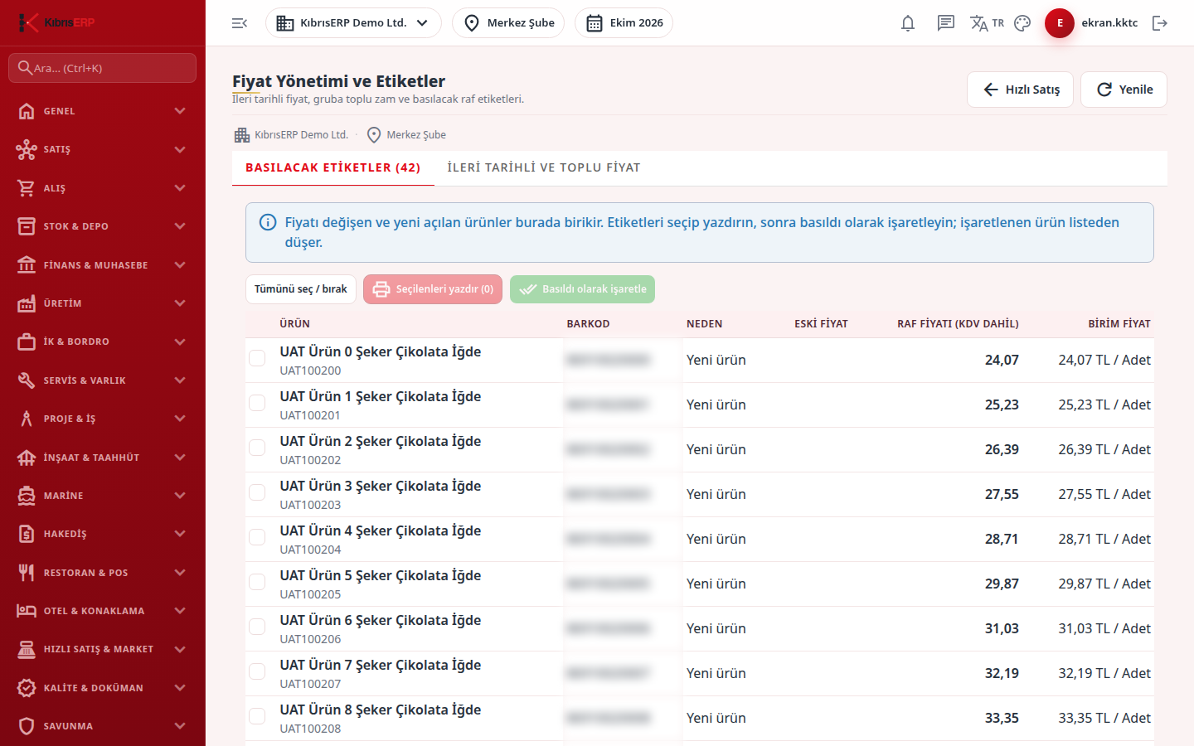
Task: Open GENEL home icon in sidebar
Action: (27, 111)
